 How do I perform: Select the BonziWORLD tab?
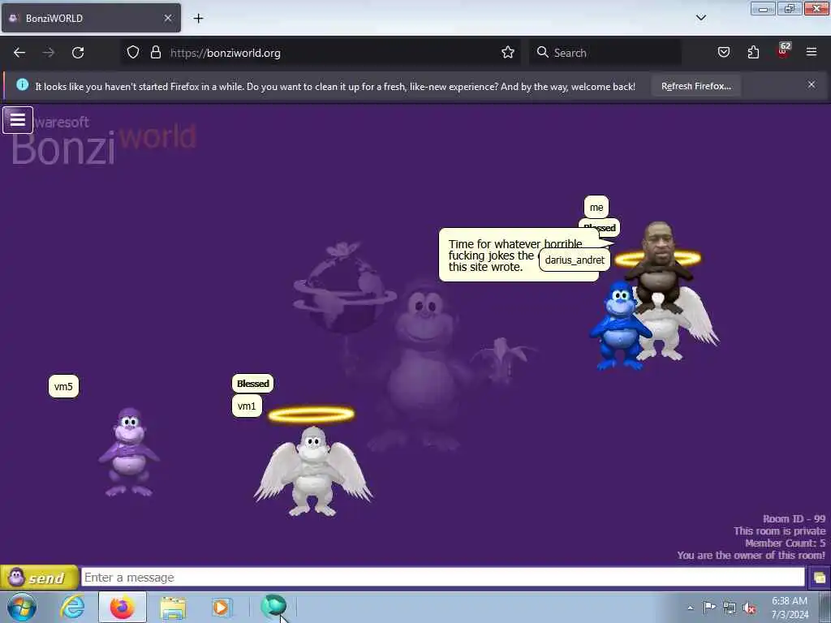(x=91, y=18)
